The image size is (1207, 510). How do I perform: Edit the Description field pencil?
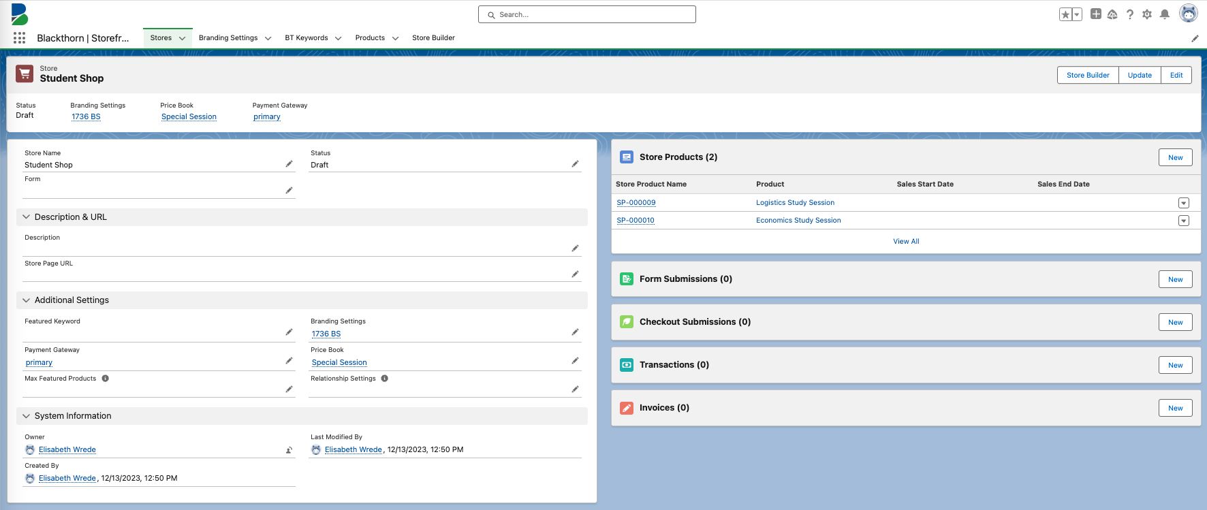tap(575, 249)
